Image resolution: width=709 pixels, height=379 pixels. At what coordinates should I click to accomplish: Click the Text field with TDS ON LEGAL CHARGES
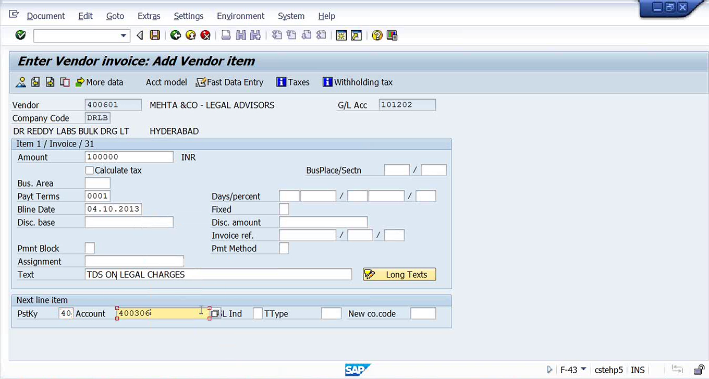click(x=218, y=274)
